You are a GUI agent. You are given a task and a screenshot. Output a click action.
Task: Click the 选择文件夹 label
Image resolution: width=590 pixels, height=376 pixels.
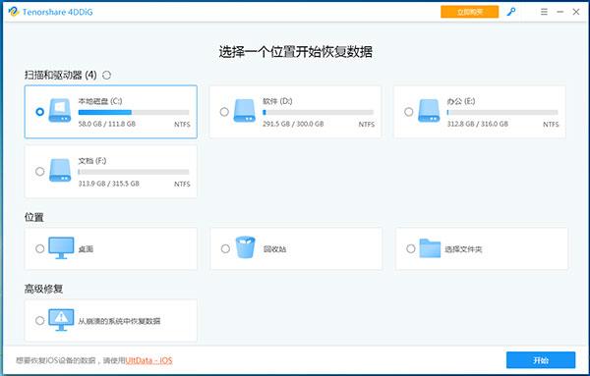click(x=463, y=249)
